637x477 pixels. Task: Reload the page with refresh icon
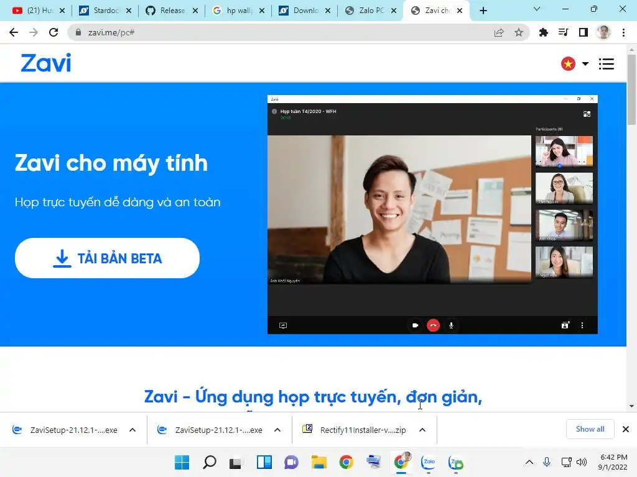(x=53, y=32)
